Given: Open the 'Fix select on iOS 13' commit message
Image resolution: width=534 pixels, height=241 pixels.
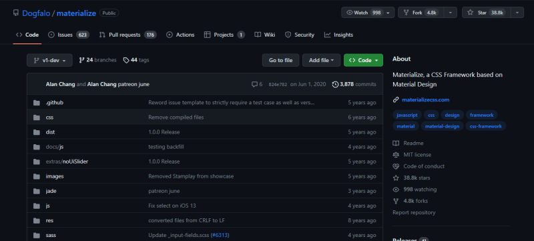Looking at the screenshot, I should (172, 206).
